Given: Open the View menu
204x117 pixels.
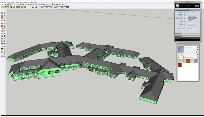Looking at the screenshot, I should [9, 2].
